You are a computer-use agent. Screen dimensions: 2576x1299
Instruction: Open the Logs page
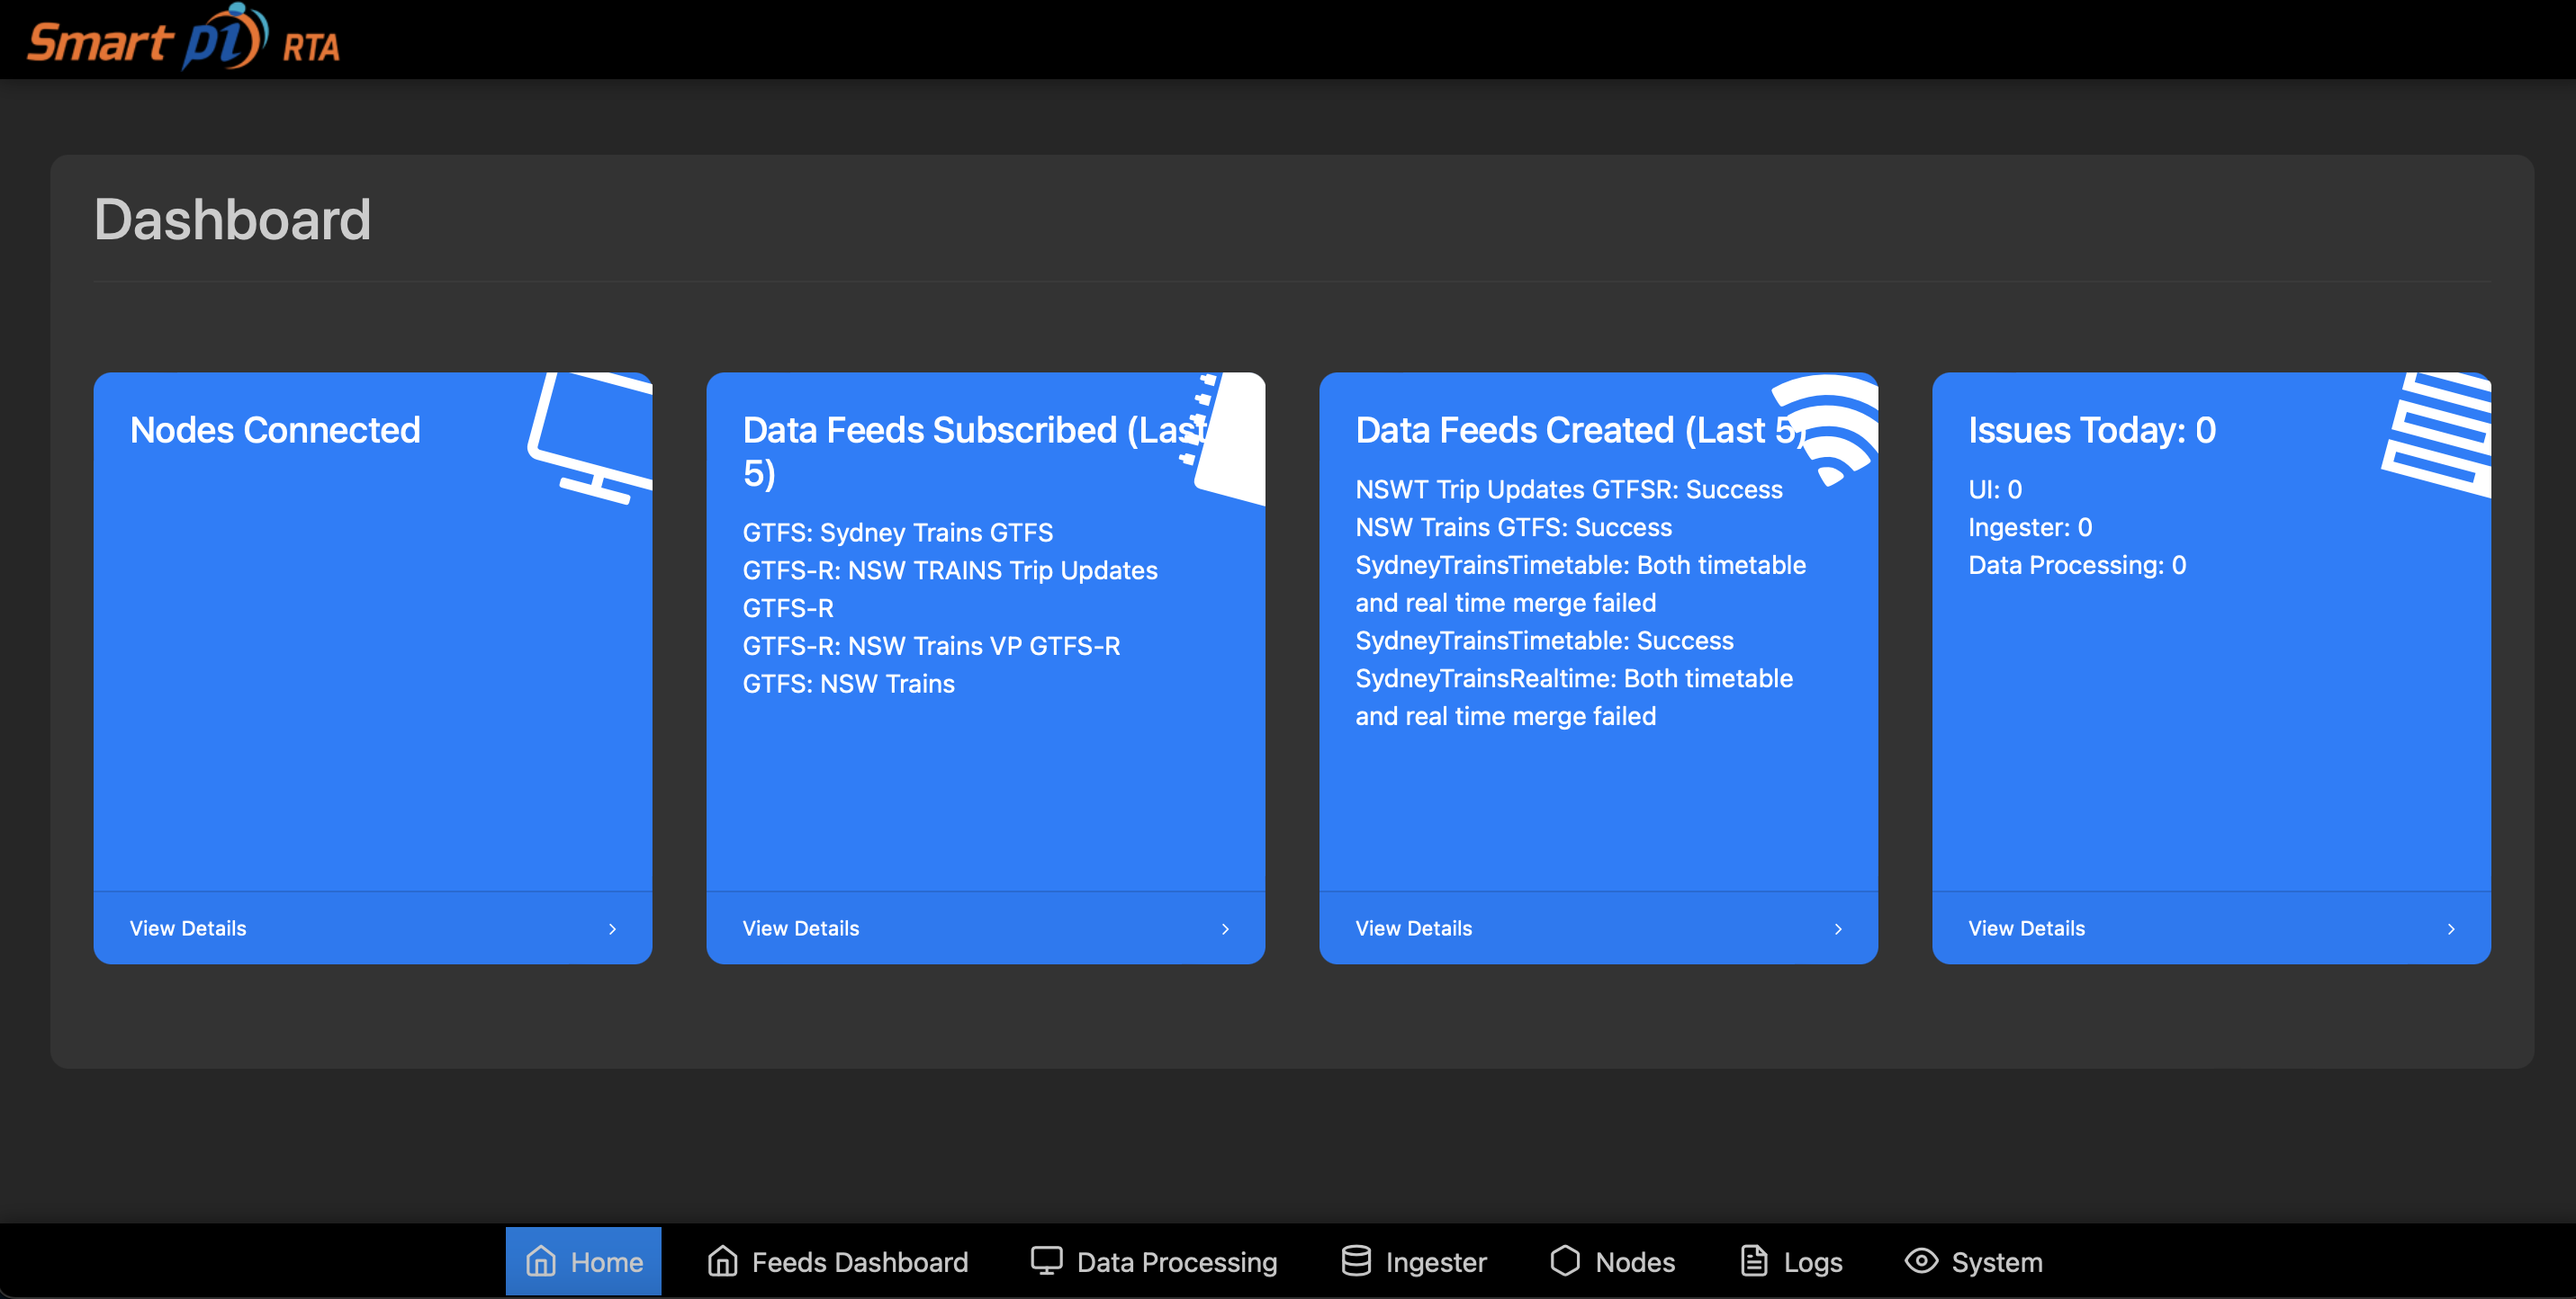coord(1791,1261)
